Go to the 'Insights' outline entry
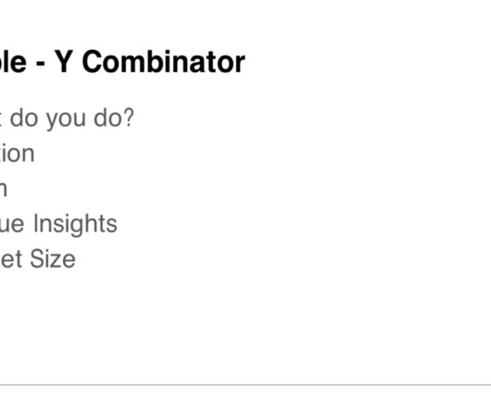 [58, 224]
